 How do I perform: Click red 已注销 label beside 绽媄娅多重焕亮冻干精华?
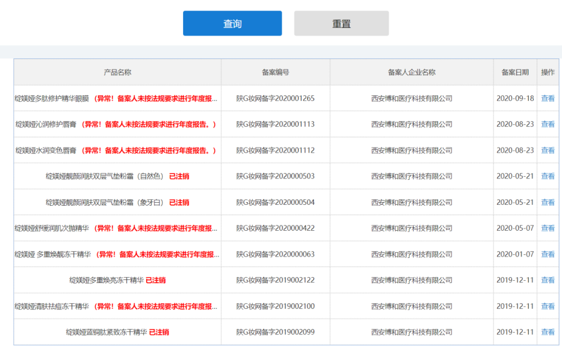click(156, 280)
